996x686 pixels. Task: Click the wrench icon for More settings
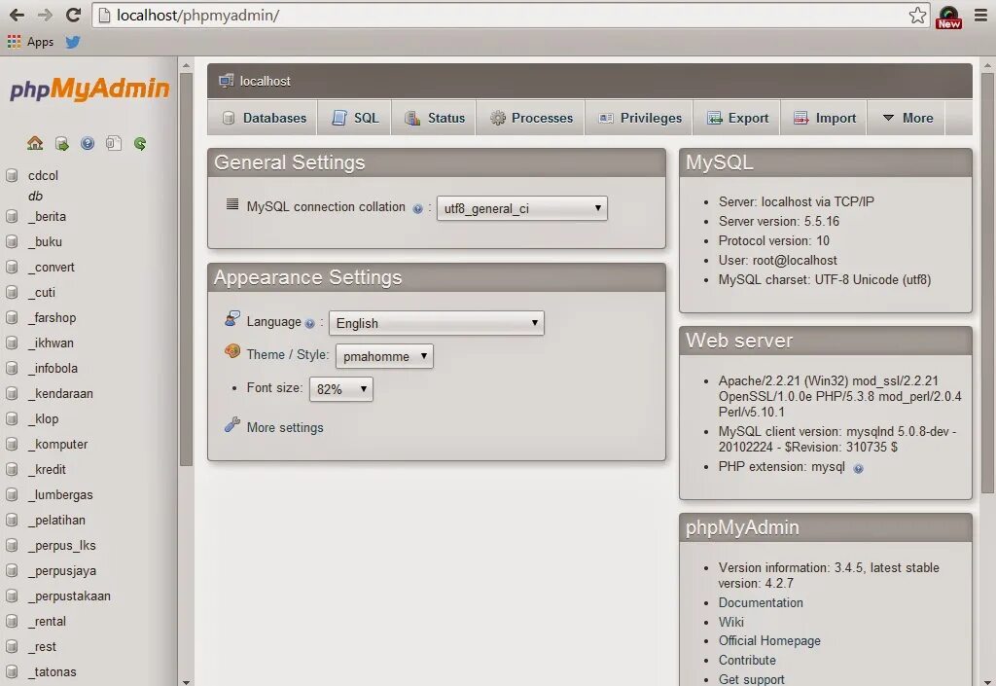pos(232,425)
